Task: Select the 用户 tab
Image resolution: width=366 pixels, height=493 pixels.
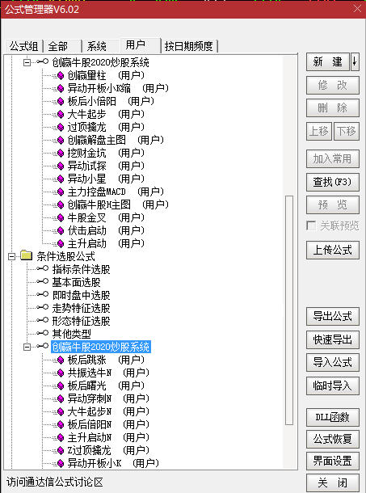Action: 140,45
